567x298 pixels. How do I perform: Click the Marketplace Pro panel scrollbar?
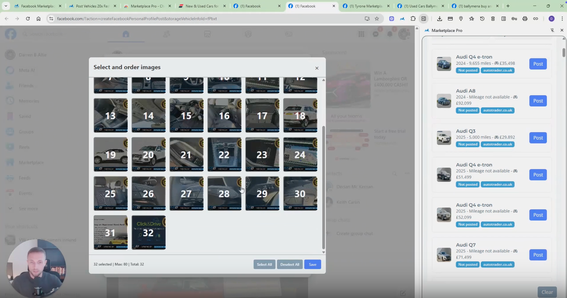point(563,52)
